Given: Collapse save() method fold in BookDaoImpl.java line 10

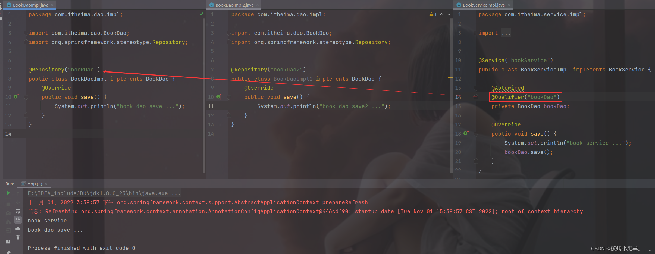Looking at the screenshot, I should [26, 97].
